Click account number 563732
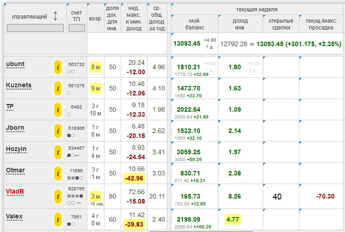Viewport: 345px width, 232px height. [76, 65]
